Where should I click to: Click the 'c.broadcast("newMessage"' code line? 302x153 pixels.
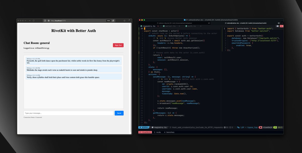tap(179, 103)
